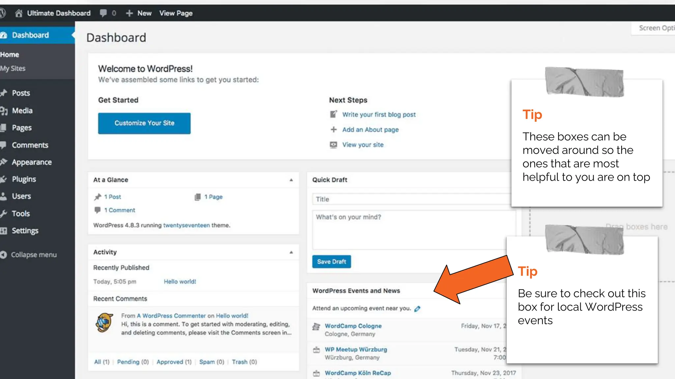Click the Users person icon in sidebar

coord(3,196)
